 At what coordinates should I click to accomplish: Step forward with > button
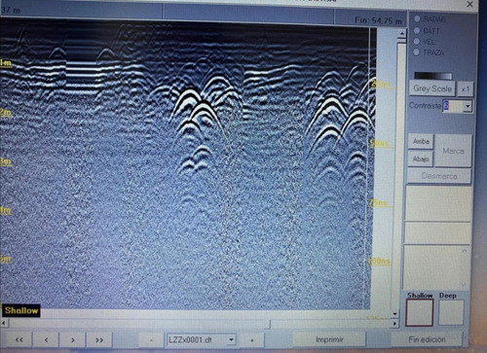73,339
